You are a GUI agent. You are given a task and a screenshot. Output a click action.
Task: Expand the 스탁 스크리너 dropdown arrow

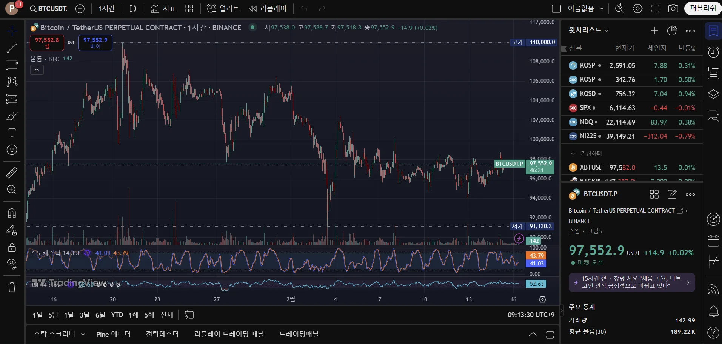pyautogui.click(x=83, y=334)
